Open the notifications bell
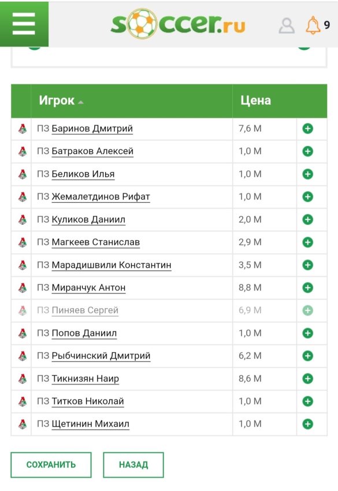Image resolution: width=338 pixels, height=491 pixels. coord(313,25)
